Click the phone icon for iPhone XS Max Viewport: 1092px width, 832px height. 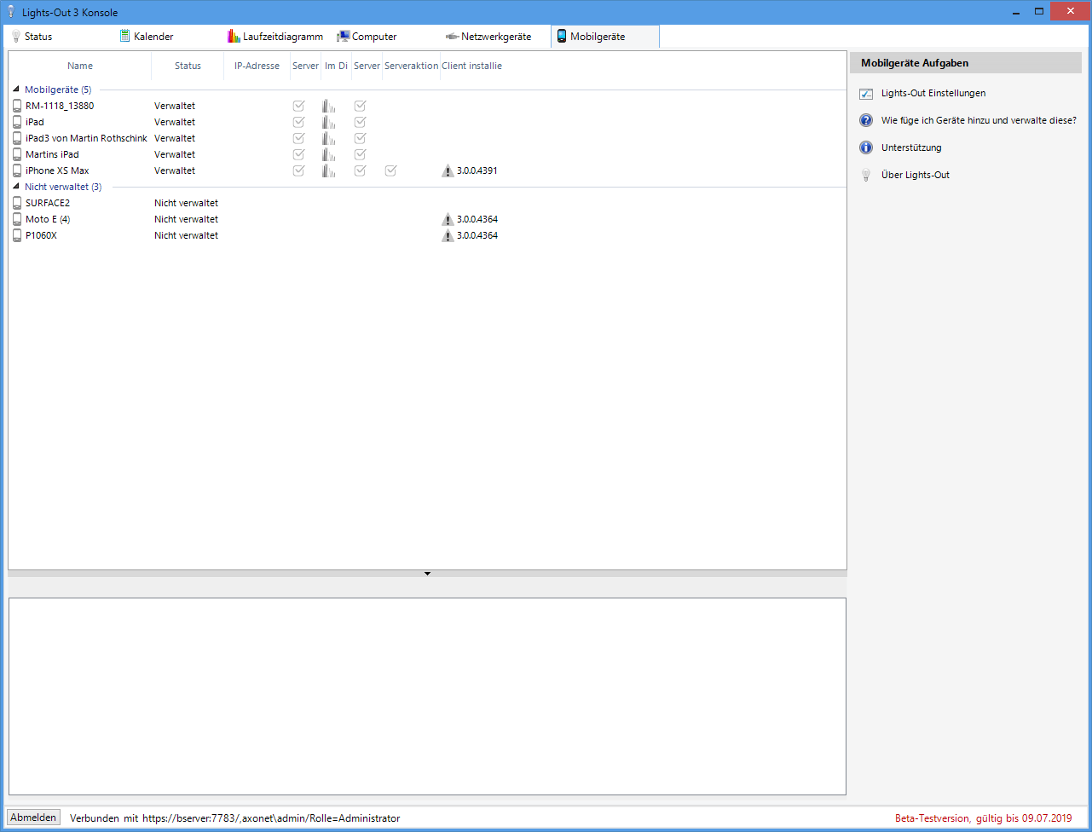17,170
